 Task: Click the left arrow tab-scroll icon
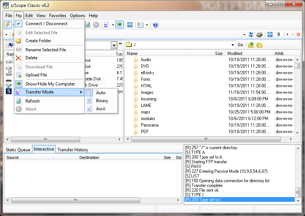[x=287, y=35]
